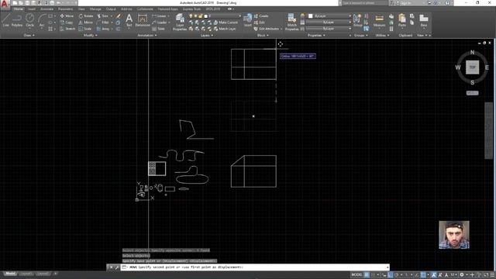Expand the Draw panel
The width and height of the screenshot is (496, 279).
pos(29,36)
